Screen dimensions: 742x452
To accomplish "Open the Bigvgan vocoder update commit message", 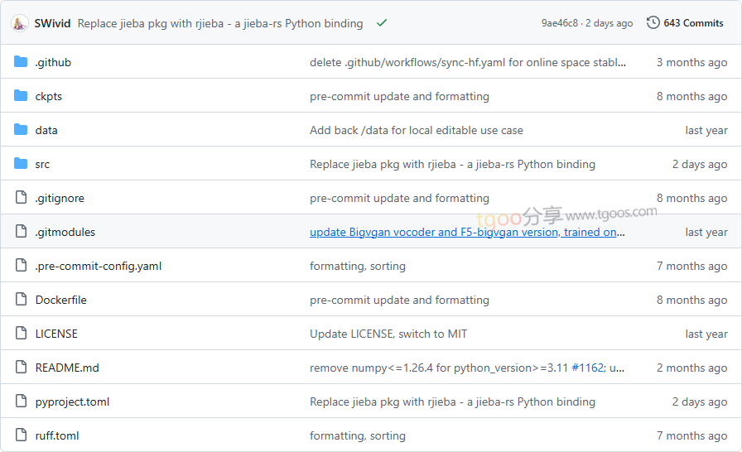I will [x=467, y=232].
